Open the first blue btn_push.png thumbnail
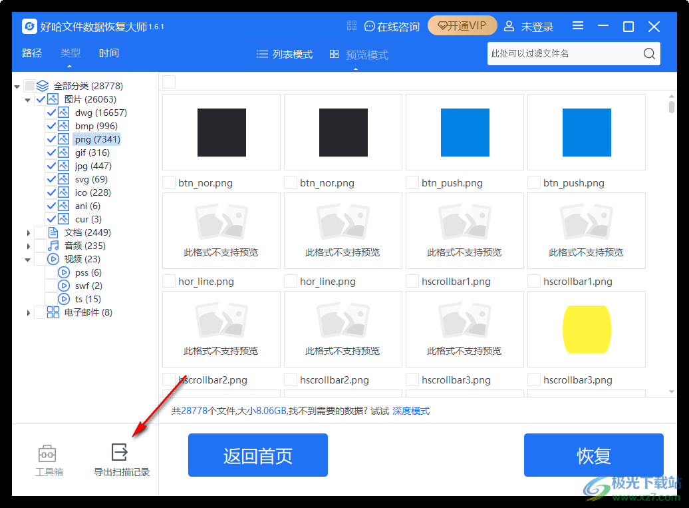This screenshot has height=508, width=689. click(x=465, y=132)
